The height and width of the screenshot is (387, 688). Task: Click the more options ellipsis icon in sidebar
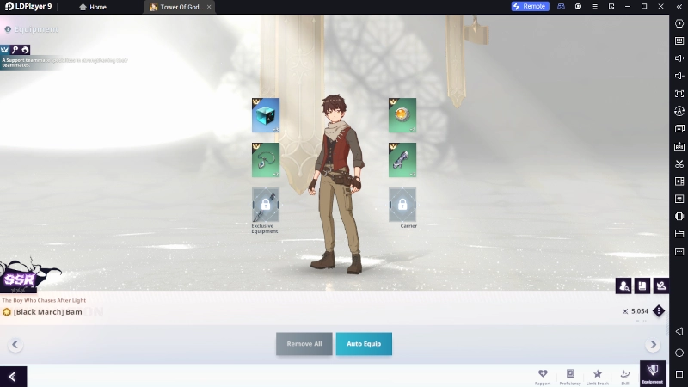(x=679, y=251)
